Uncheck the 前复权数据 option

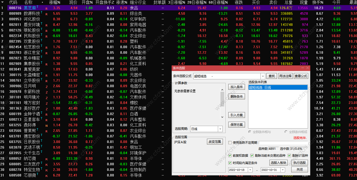pyautogui.click(x=230, y=156)
